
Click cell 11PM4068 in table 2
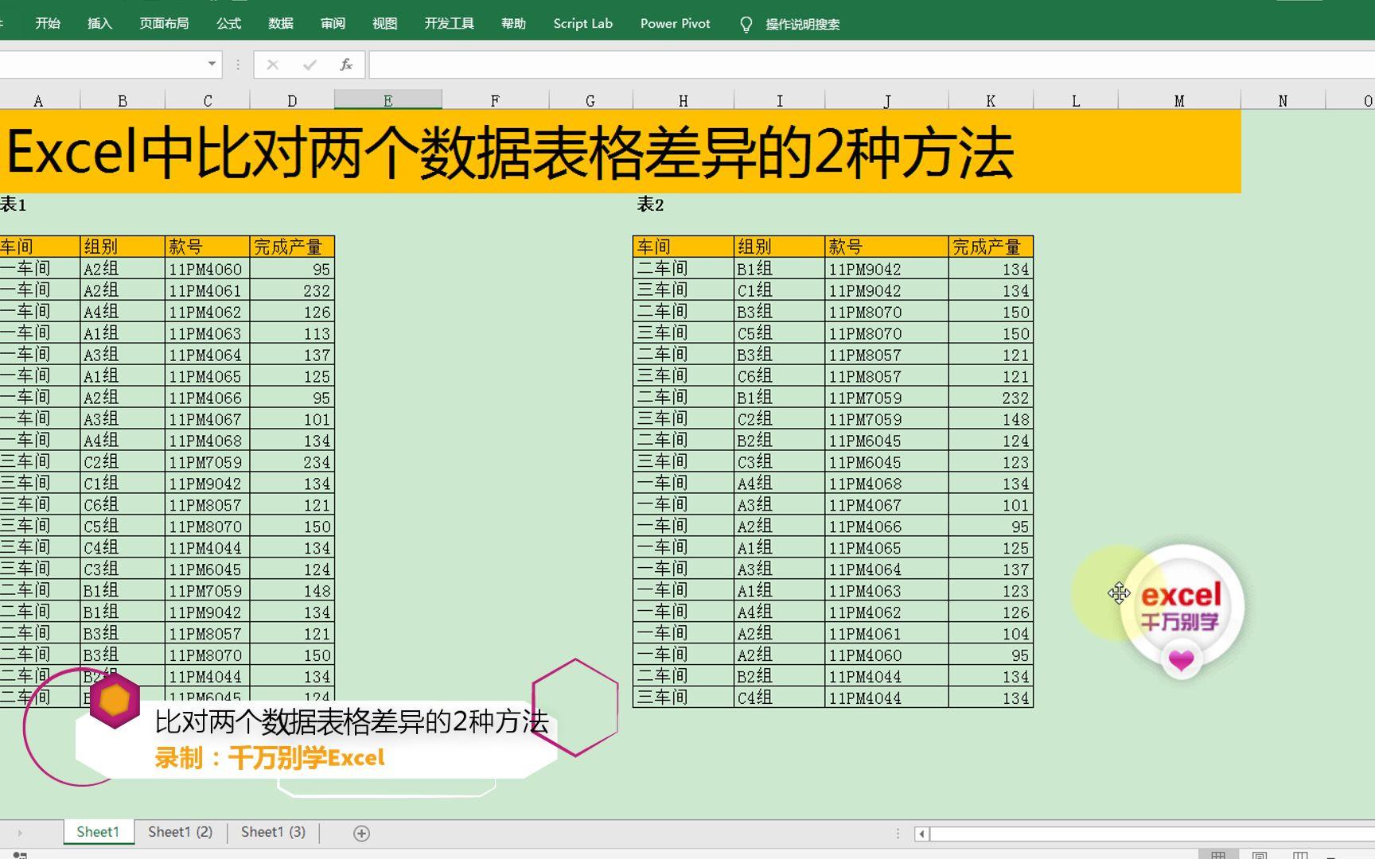click(886, 484)
